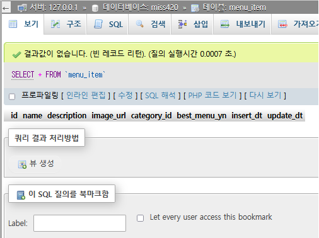Click the 구조 tab's structure icon
319x238 pixels.
tap(55, 24)
